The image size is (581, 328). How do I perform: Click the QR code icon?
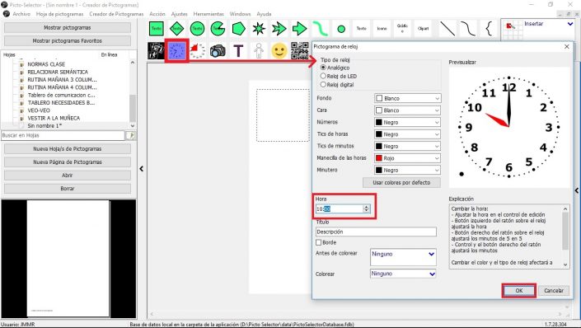[x=299, y=51]
